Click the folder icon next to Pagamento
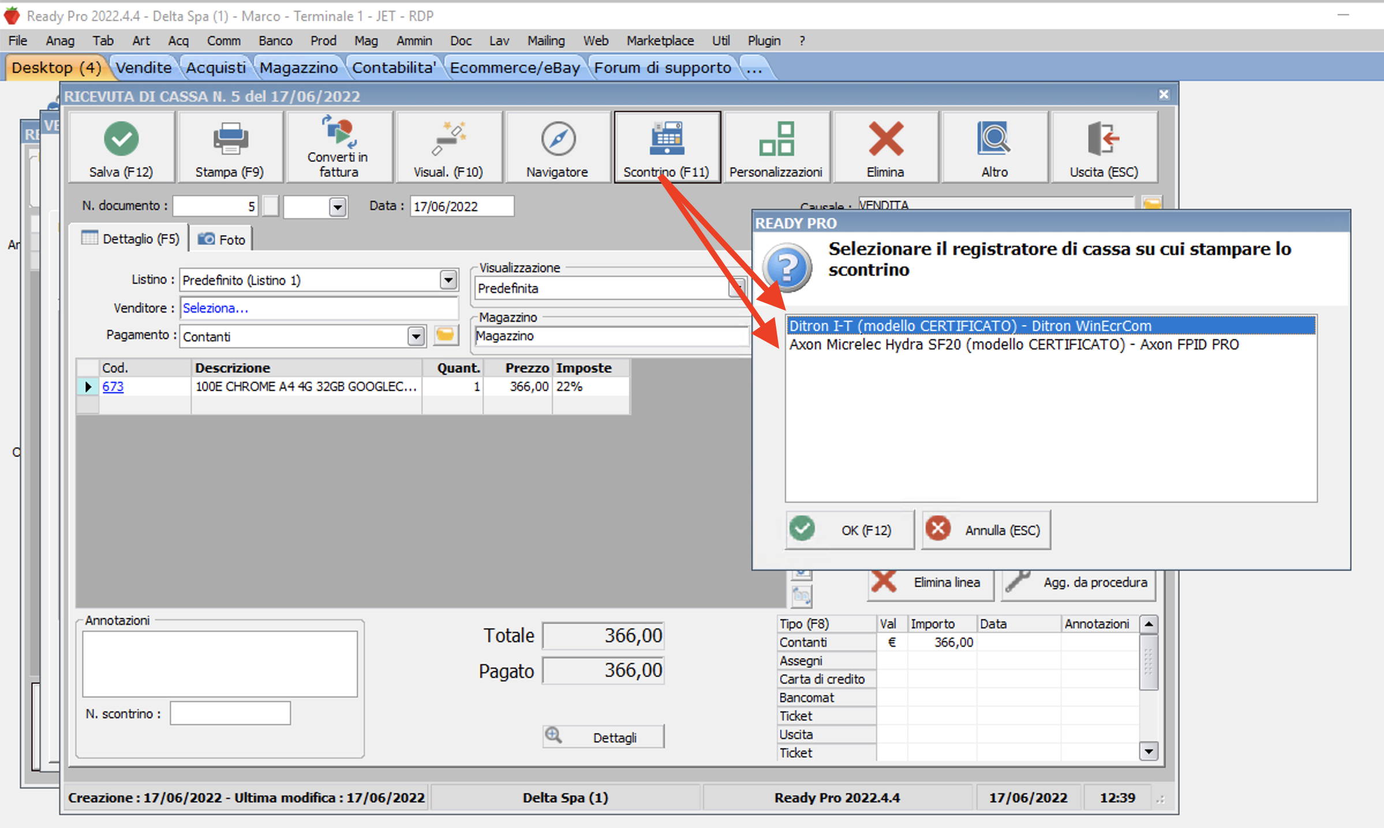This screenshot has width=1384, height=828. tap(446, 336)
